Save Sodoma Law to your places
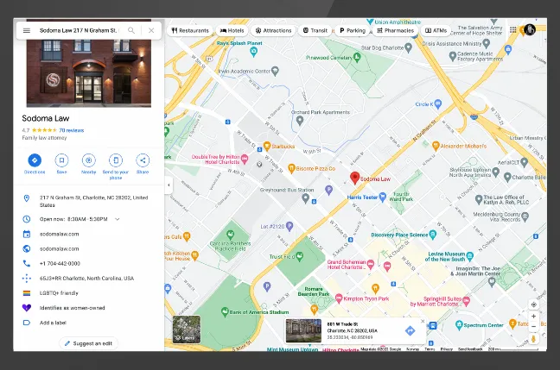 pyautogui.click(x=61, y=160)
